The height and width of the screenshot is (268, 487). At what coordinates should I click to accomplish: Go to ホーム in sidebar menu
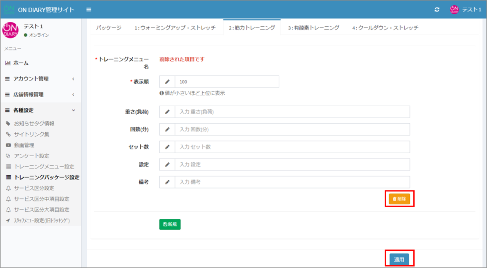pos(20,63)
